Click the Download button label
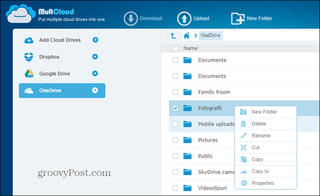Screen dimensions: 320x196 coord(151,18)
